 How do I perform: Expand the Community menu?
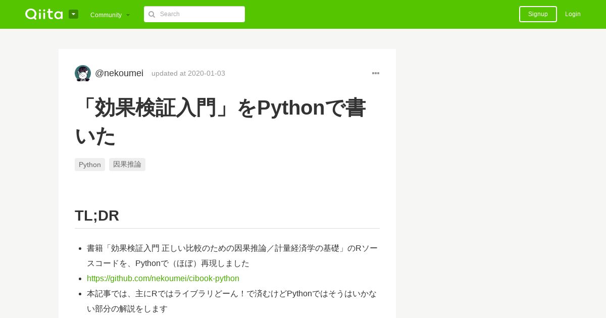click(110, 15)
